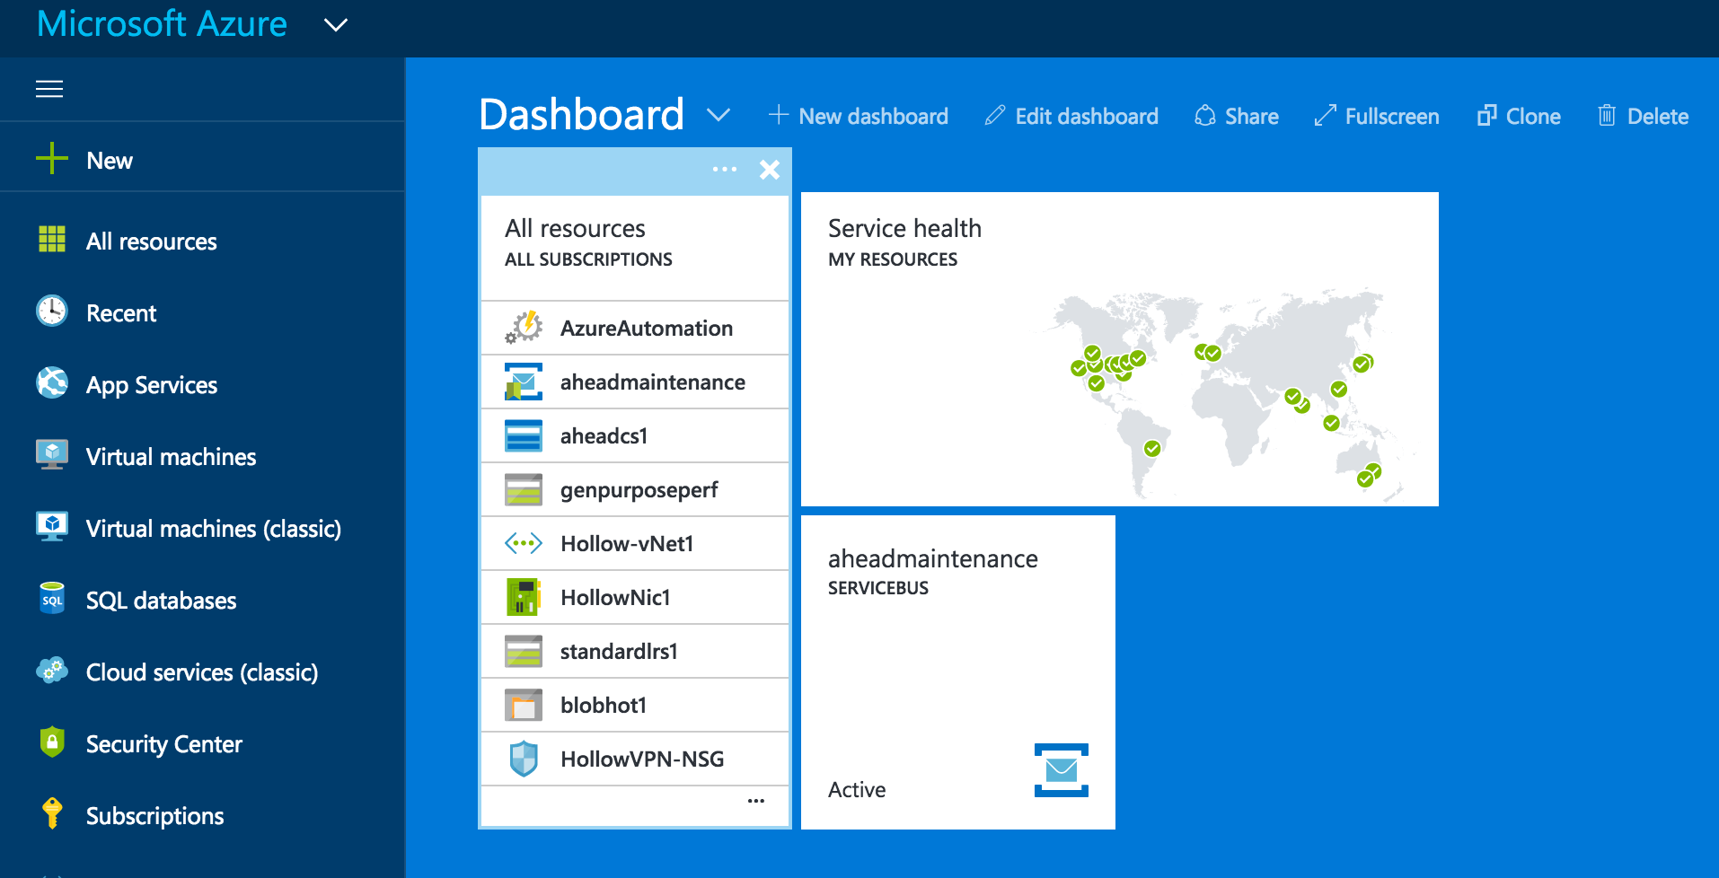Click the App Services globe icon
Viewport: 1719px width, 878px height.
[x=52, y=383]
